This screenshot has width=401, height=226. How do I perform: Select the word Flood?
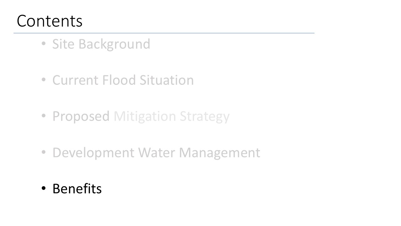pos(119,80)
